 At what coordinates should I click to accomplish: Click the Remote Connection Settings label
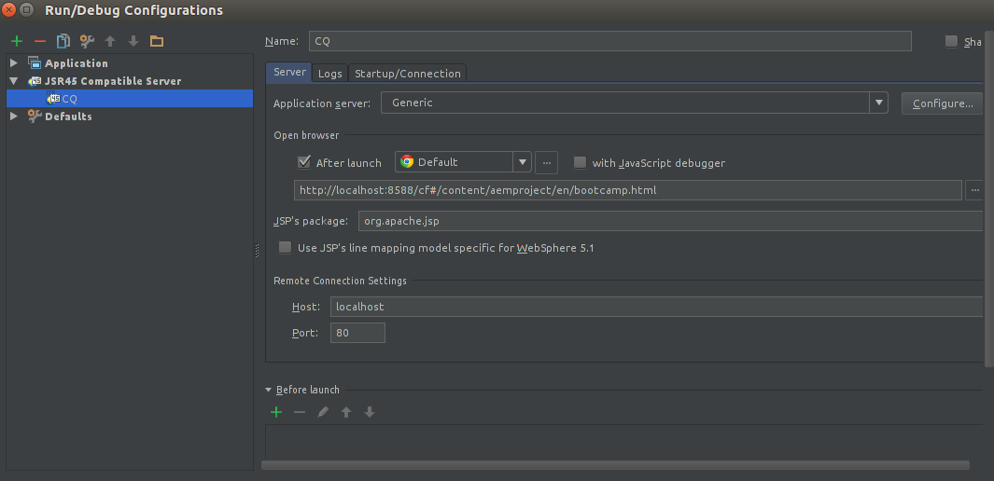coord(340,281)
